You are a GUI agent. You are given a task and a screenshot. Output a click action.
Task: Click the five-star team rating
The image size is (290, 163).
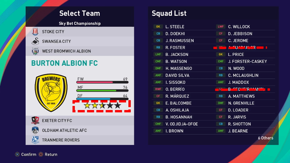(102, 106)
